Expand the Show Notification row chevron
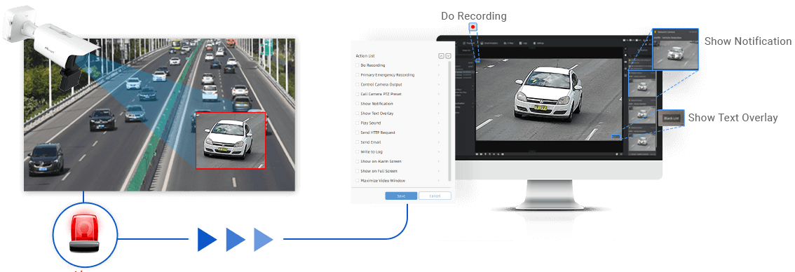The width and height of the screenshot is (795, 272). pos(439,104)
